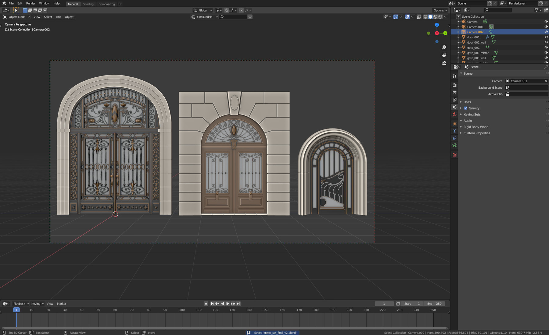This screenshot has height=335, width=549.
Task: Disable the Gravity checkbox in Scene properties
Action: [x=466, y=108]
